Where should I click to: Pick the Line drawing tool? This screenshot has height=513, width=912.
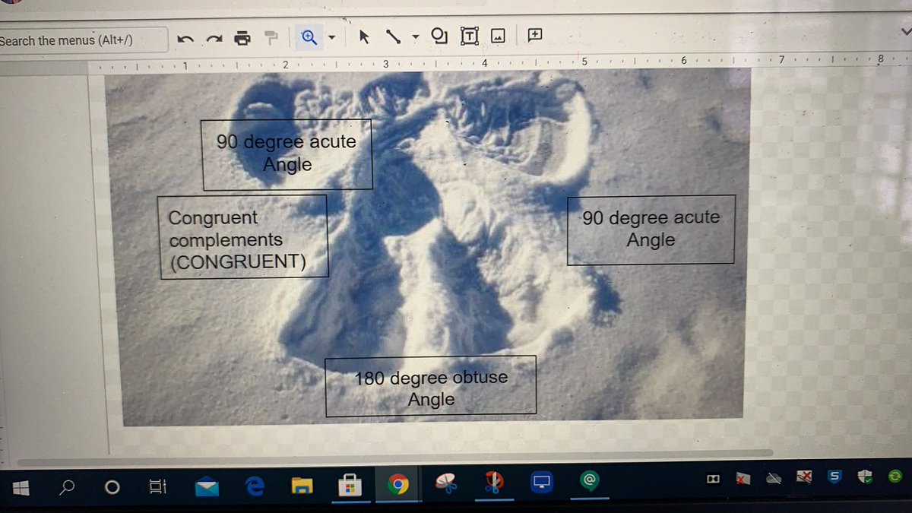[393, 35]
